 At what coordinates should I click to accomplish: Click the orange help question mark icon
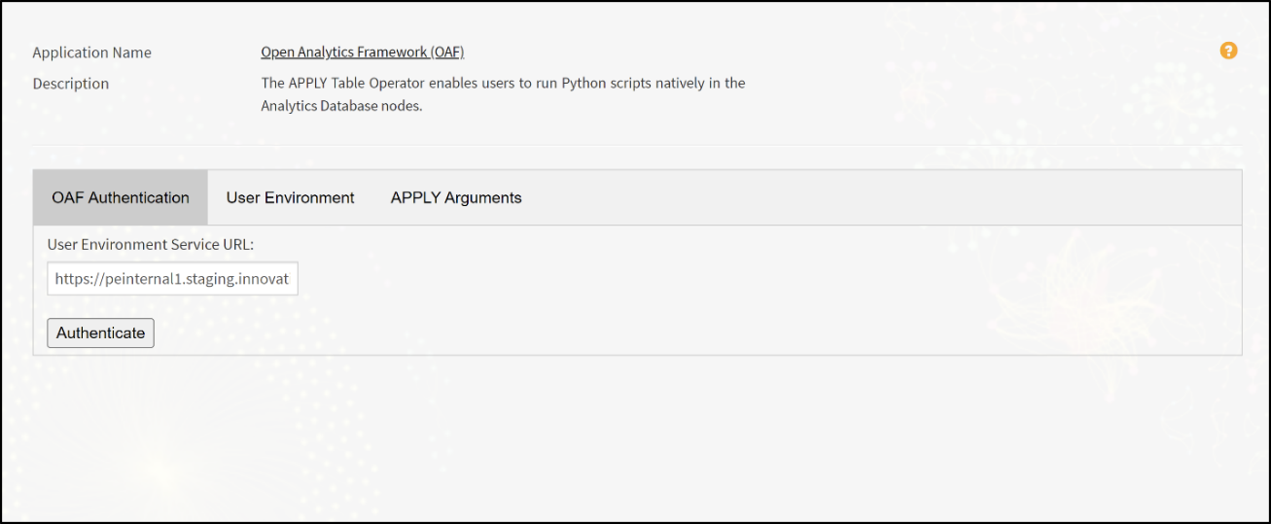pos(1228,51)
